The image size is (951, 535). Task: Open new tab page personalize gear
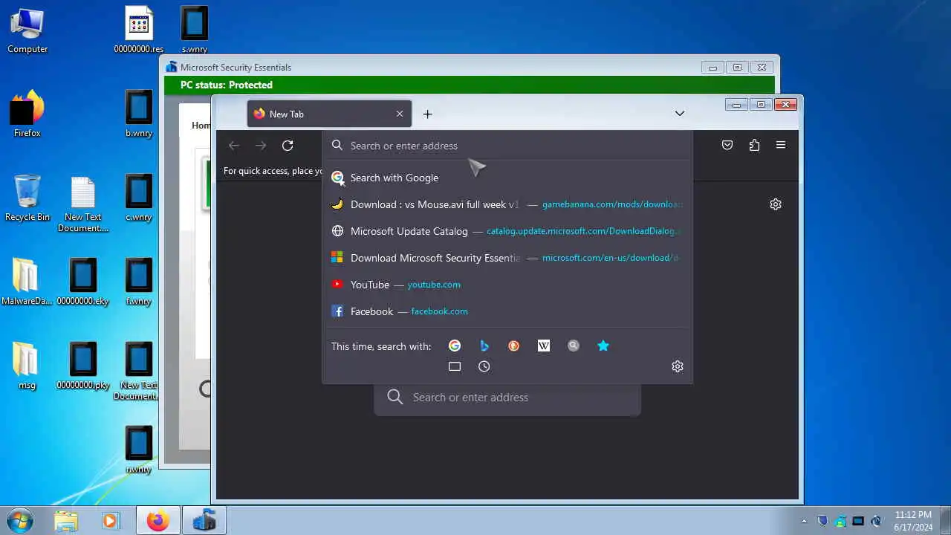[x=776, y=204]
